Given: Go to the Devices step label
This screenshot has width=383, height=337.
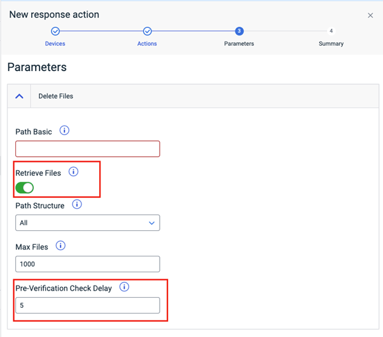Looking at the screenshot, I should (55, 44).
